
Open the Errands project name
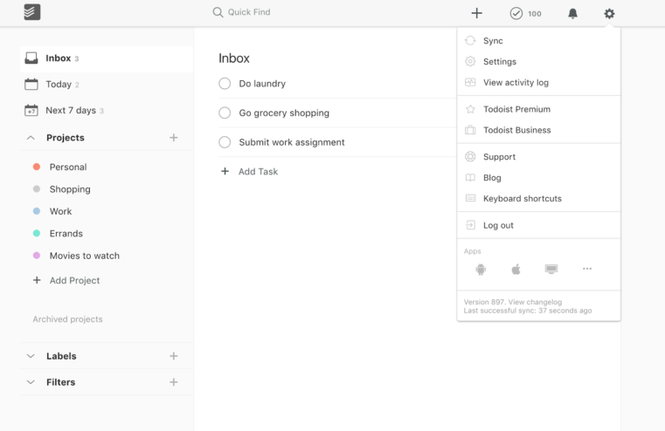click(66, 233)
